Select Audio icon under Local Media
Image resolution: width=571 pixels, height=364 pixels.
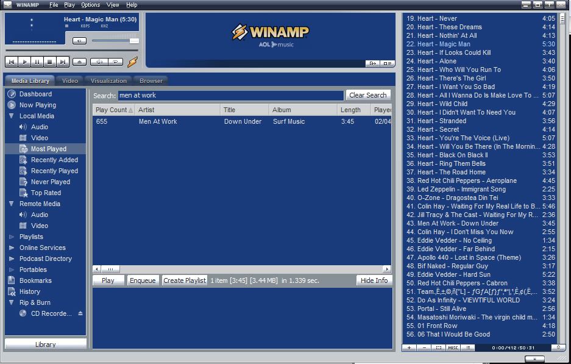click(x=23, y=127)
